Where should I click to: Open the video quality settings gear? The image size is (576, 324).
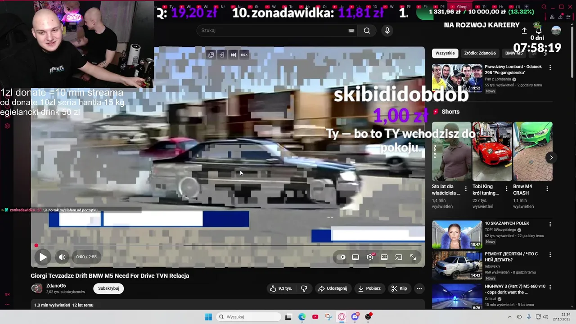click(370, 257)
